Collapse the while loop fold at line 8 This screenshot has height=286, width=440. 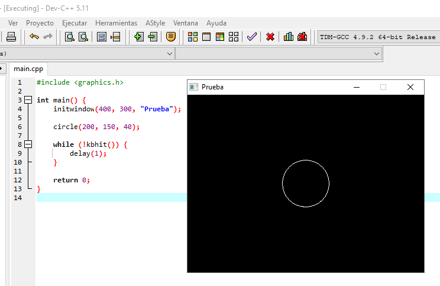(x=28, y=144)
